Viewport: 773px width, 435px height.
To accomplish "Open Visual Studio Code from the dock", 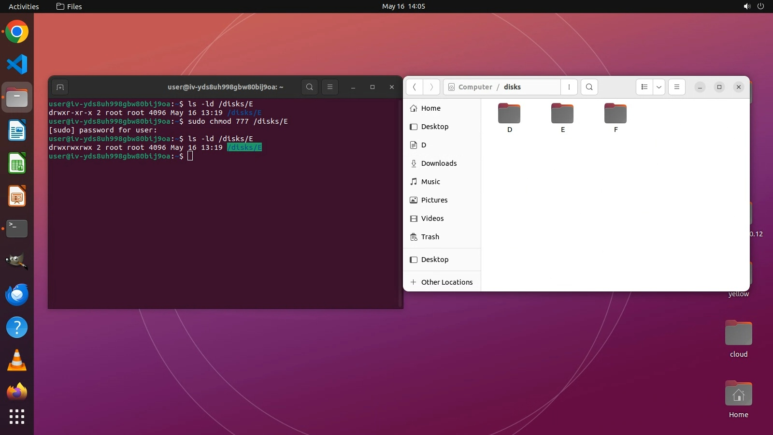I will point(17,64).
